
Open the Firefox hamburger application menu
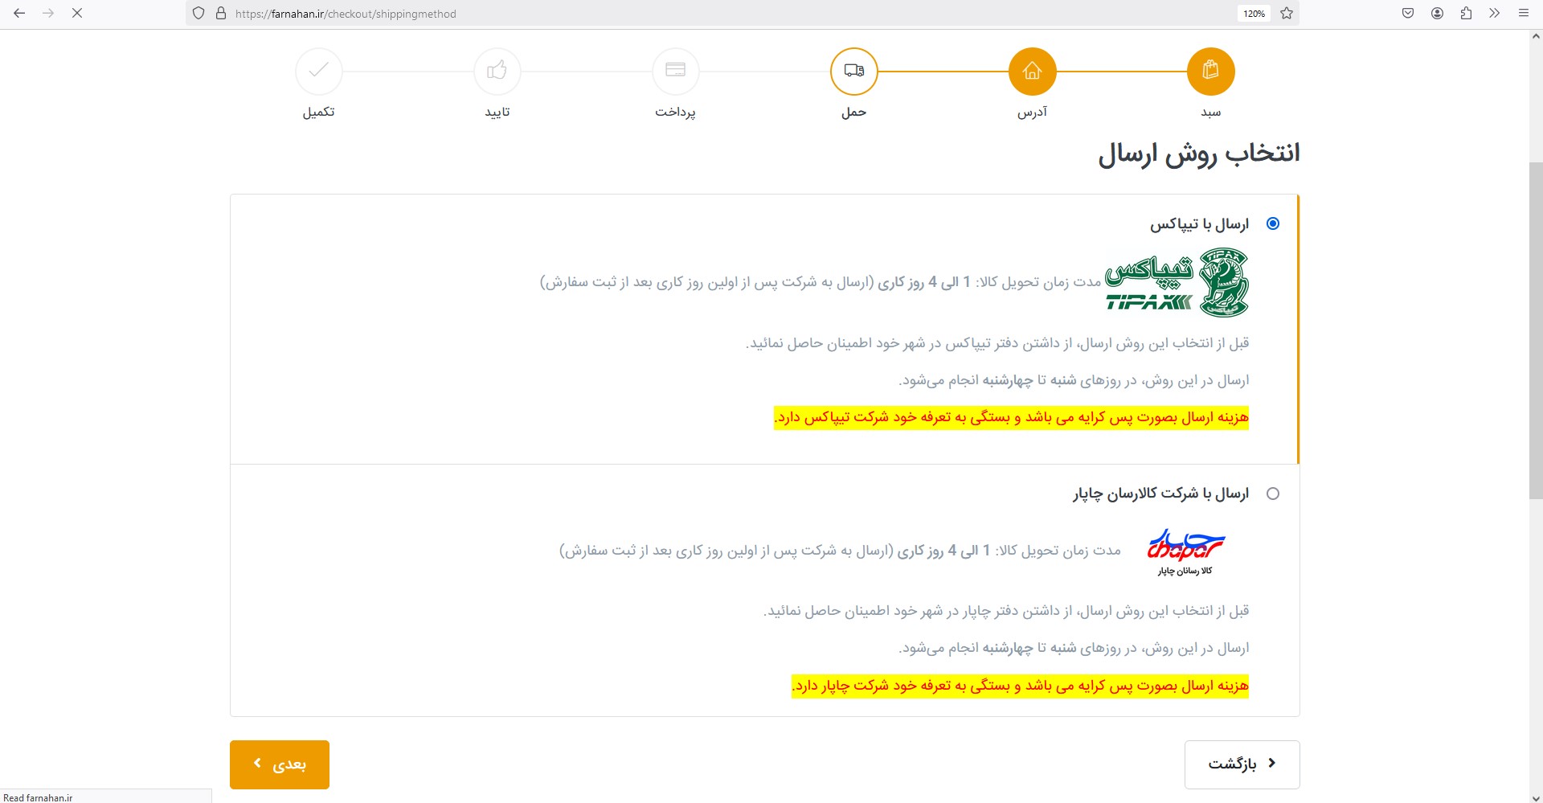1523,14
